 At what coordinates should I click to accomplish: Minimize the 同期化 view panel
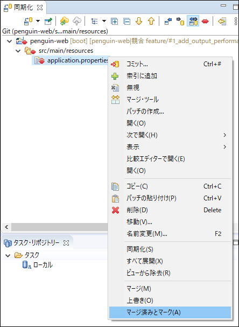coord(223,5)
